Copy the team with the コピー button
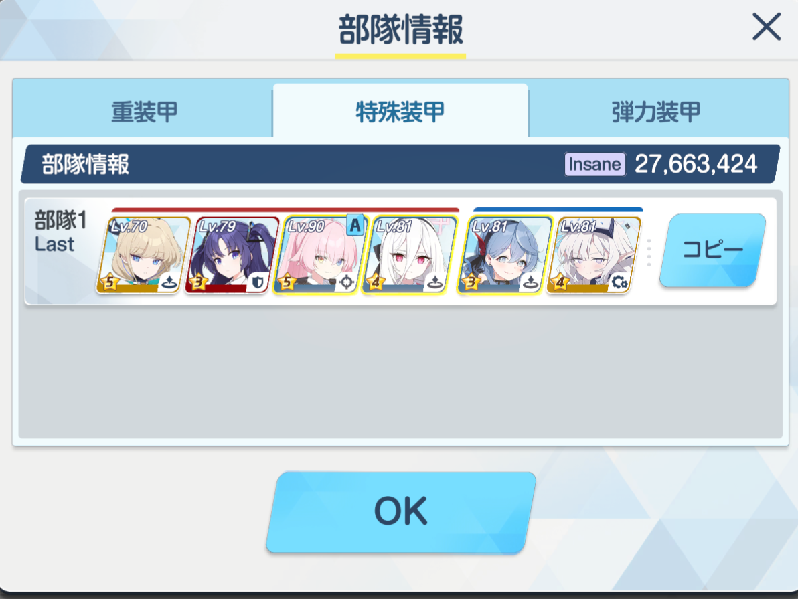Image resolution: width=798 pixels, height=599 pixels. point(712,250)
